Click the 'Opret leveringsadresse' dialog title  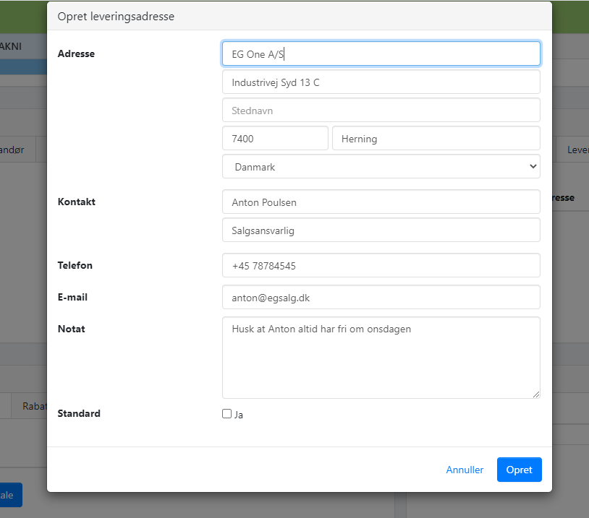pyautogui.click(x=116, y=16)
